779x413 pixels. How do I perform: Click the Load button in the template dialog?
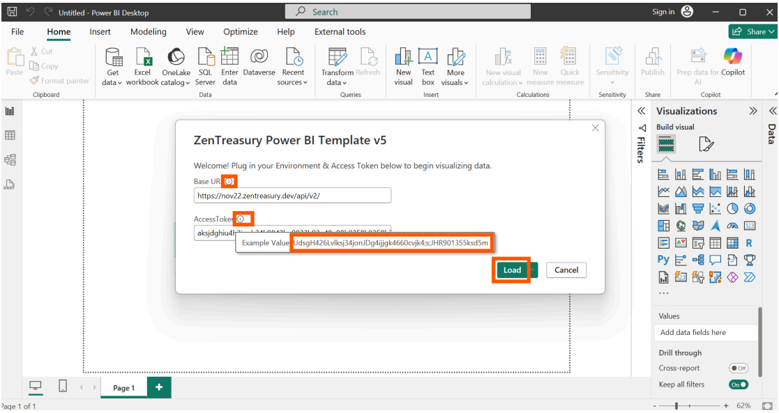(x=512, y=270)
